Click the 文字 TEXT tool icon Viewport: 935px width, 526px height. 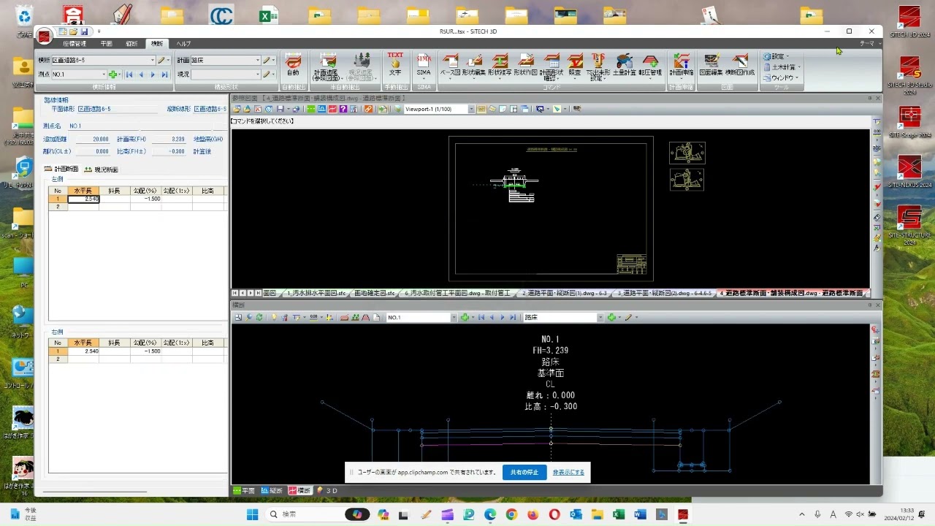tap(395, 65)
